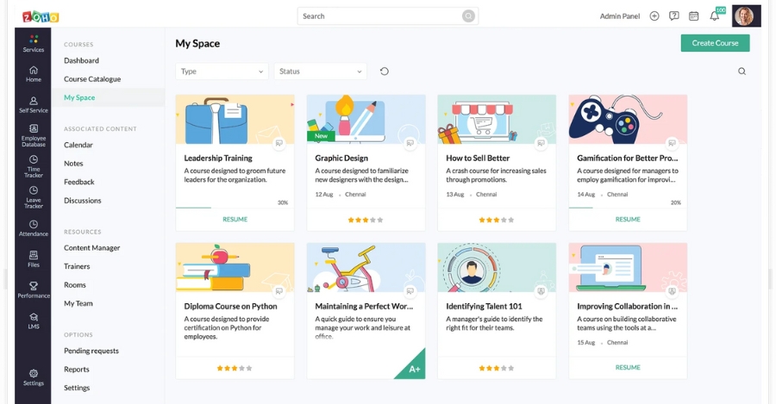Click the notifications bell icon
The width and height of the screenshot is (776, 404).
(714, 16)
